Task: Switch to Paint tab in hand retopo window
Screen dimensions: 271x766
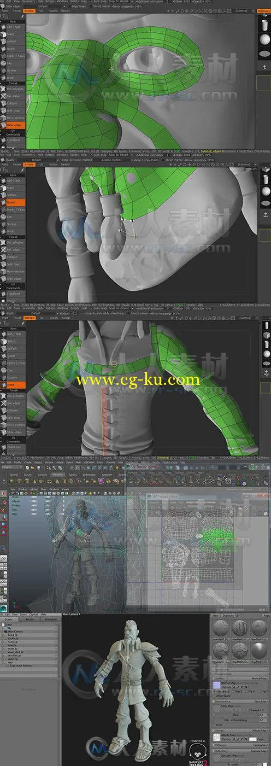Action: 4,163
